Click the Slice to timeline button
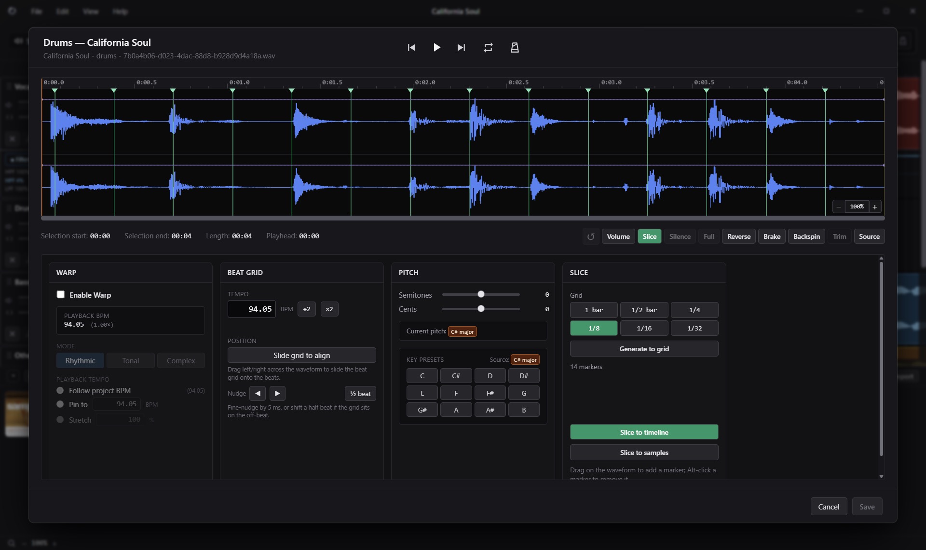The height and width of the screenshot is (550, 926). click(644, 432)
